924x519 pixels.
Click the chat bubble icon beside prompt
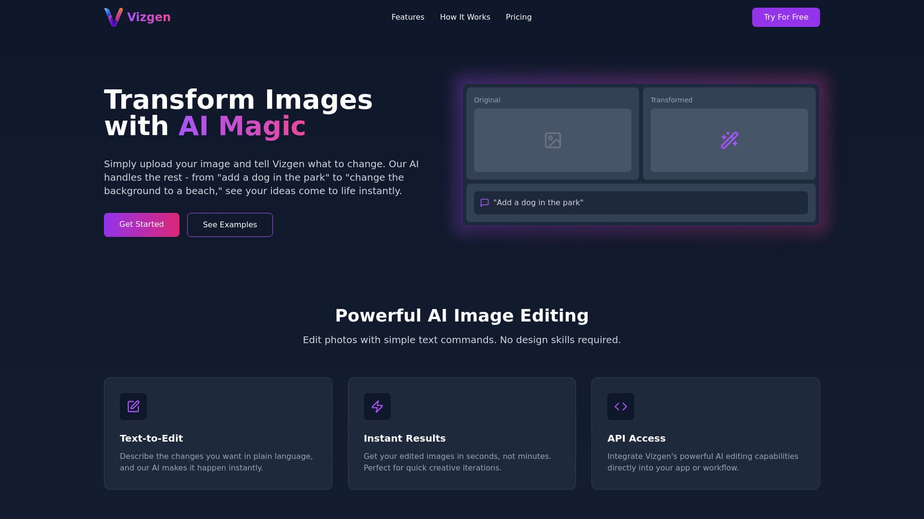pos(485,203)
